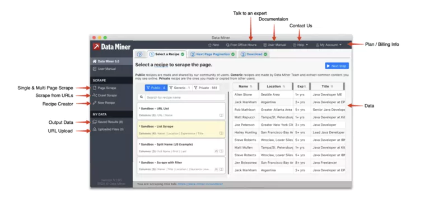This screenshot has height=207, width=448.
Task: Open book icon on Sandbox List Scrape card
Action: pos(221,133)
